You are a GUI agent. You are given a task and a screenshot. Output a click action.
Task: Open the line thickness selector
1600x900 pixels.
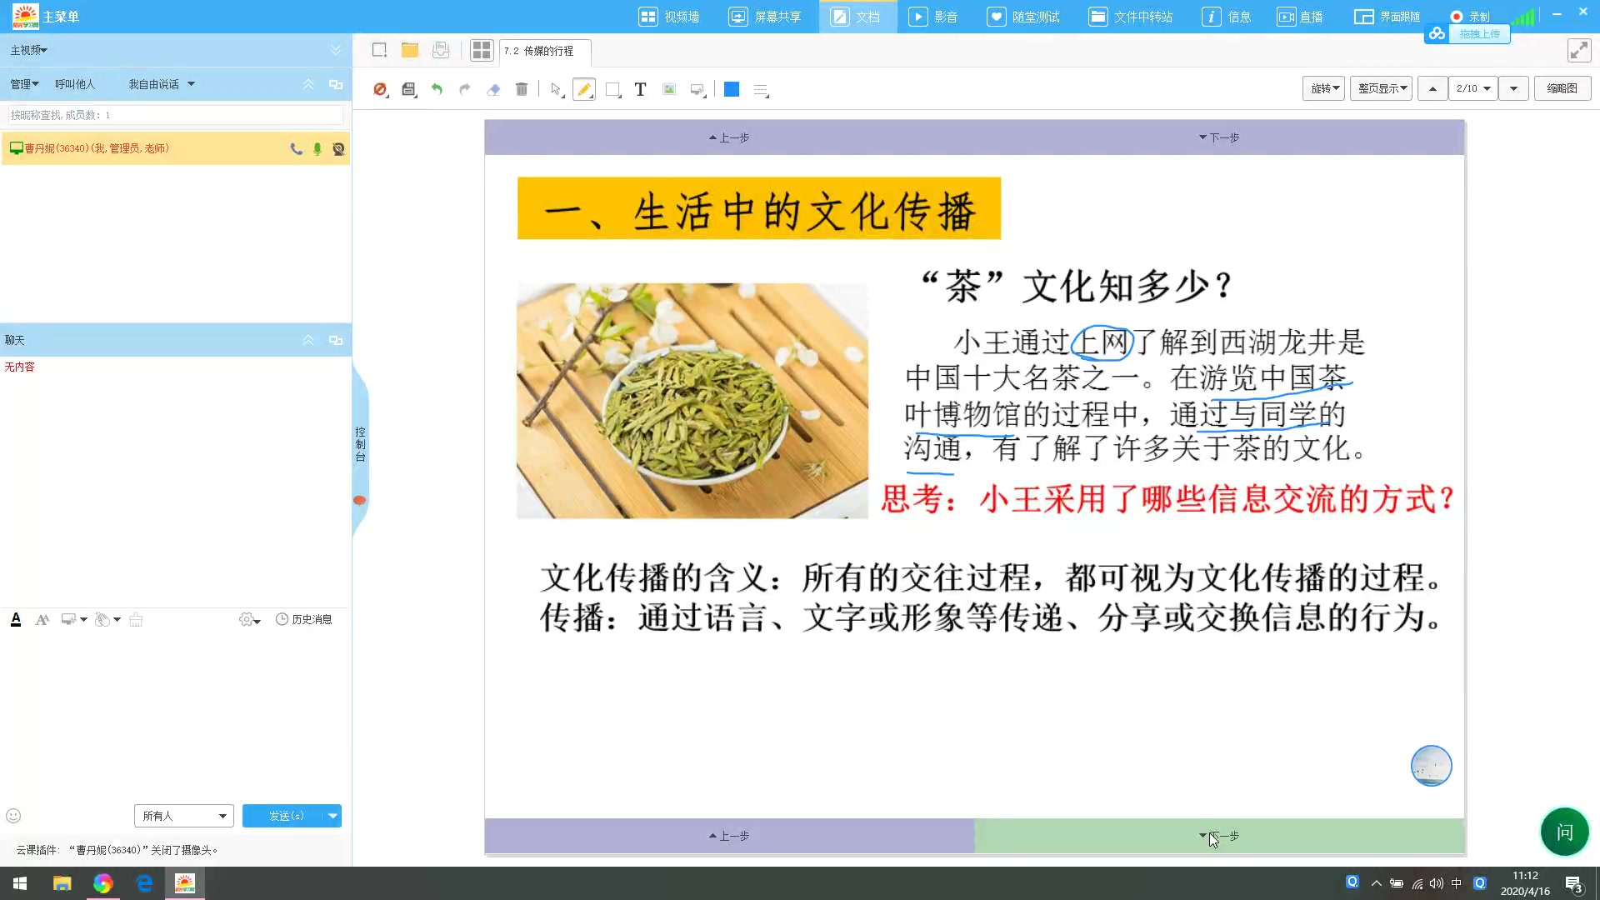(x=761, y=89)
